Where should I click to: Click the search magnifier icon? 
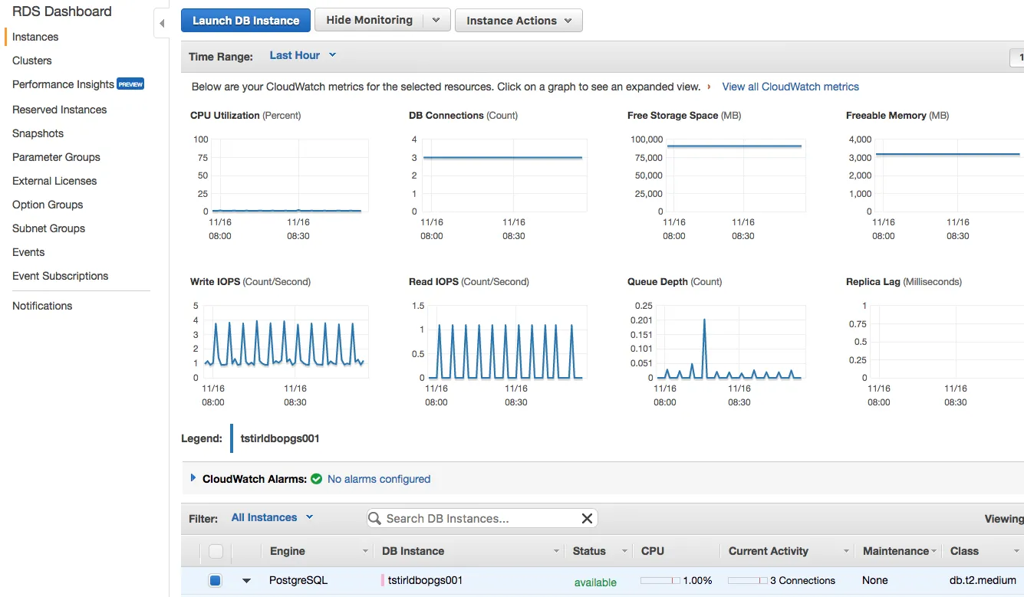click(x=375, y=519)
